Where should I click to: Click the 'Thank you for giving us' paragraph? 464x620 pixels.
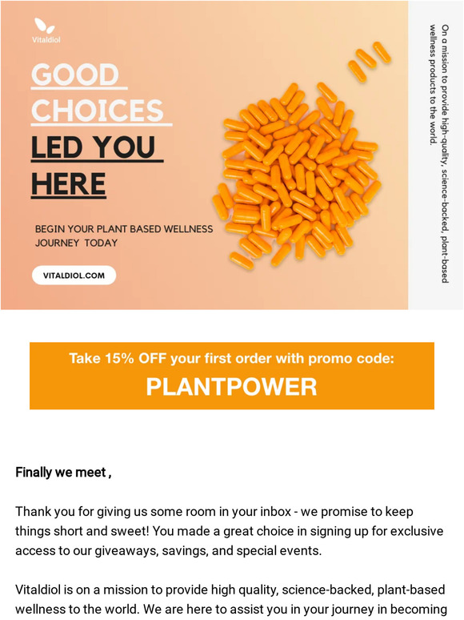pos(230,531)
